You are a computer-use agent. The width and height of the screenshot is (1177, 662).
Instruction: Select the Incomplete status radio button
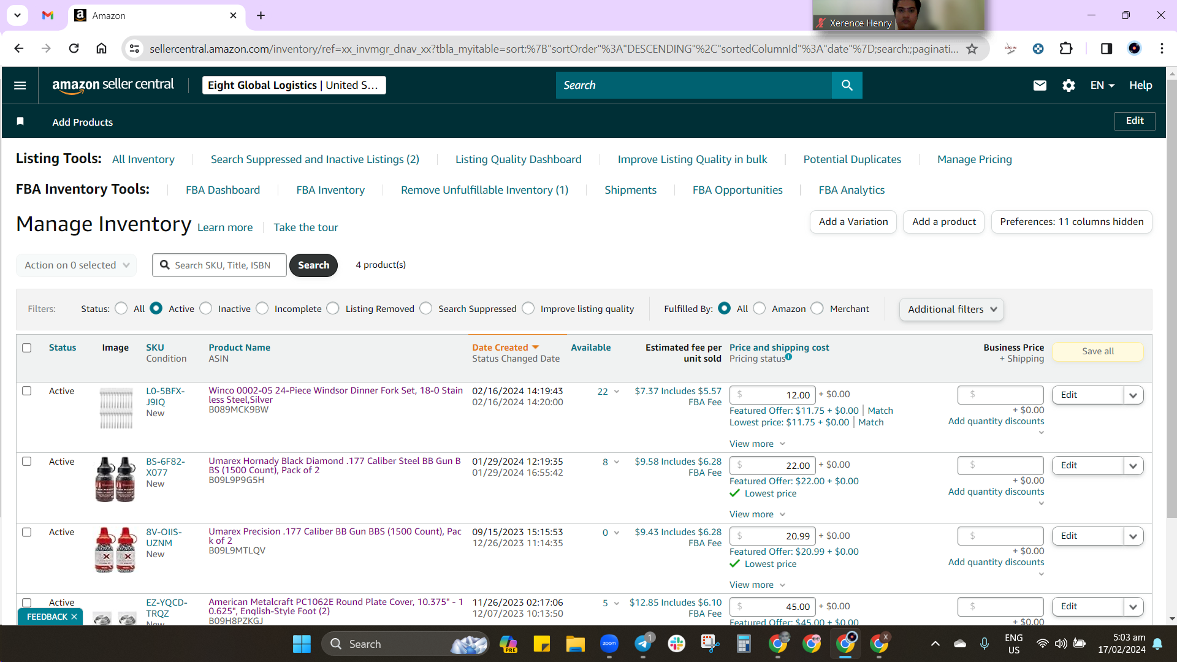point(262,308)
